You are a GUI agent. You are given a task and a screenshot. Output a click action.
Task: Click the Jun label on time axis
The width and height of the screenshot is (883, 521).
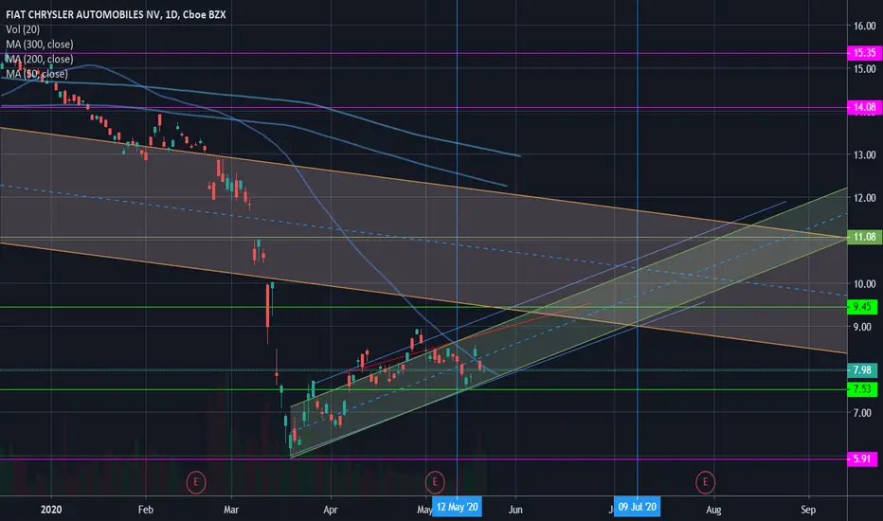tap(515, 510)
